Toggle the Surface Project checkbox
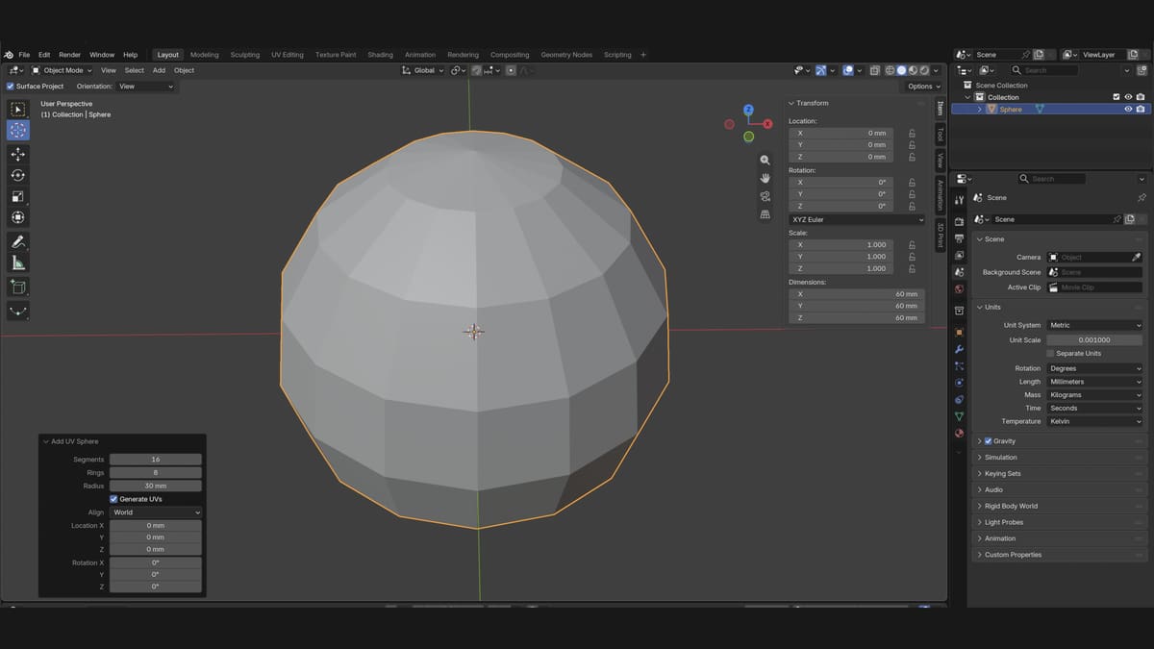1154x649 pixels. click(11, 87)
